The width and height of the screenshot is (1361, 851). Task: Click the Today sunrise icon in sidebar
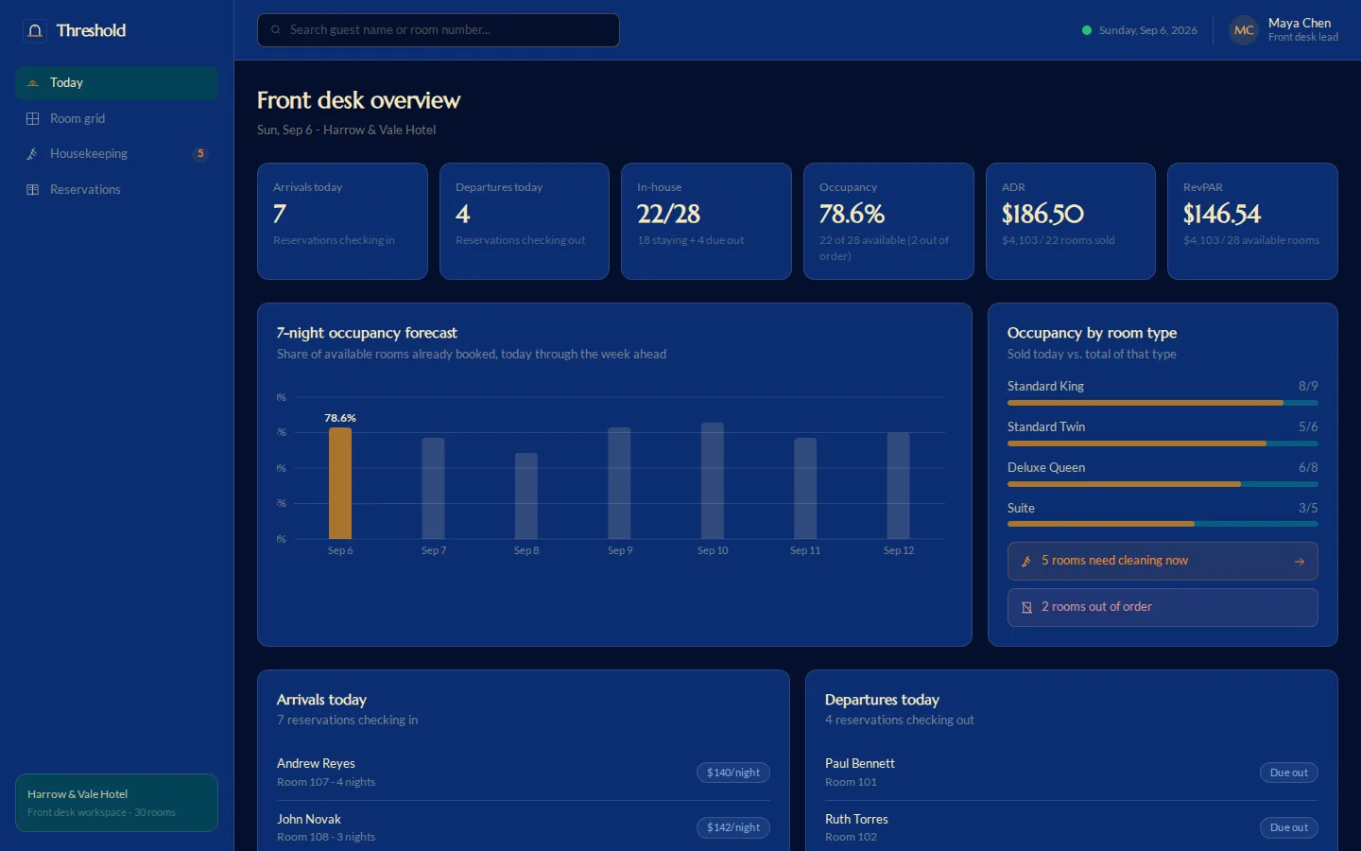pos(33,83)
